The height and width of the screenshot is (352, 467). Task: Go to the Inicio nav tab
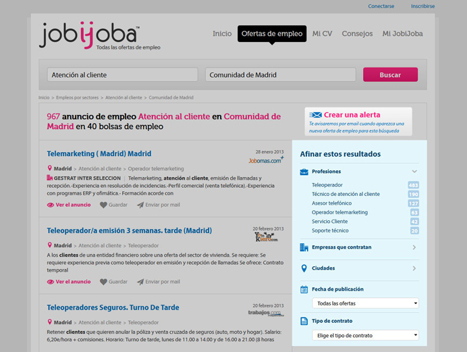(222, 34)
